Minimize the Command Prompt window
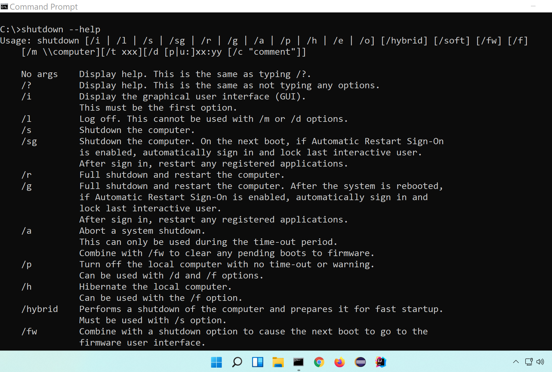The height and width of the screenshot is (372, 552). tap(533, 6)
